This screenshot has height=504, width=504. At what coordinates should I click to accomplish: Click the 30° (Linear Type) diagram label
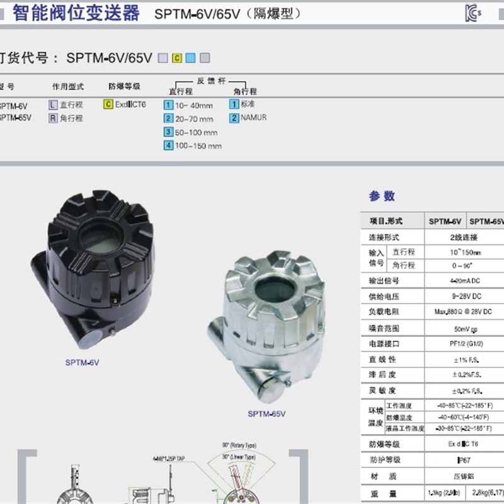pos(239,457)
